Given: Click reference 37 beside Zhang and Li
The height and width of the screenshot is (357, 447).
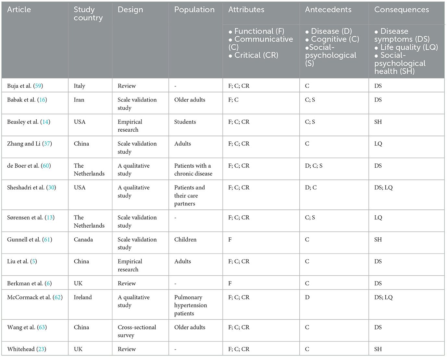Looking at the screenshot, I should pos(47,144).
